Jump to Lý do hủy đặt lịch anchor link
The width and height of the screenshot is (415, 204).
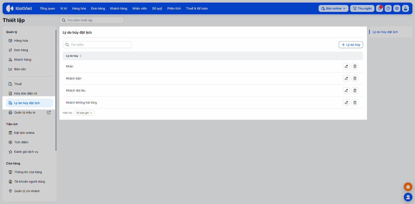(385, 32)
